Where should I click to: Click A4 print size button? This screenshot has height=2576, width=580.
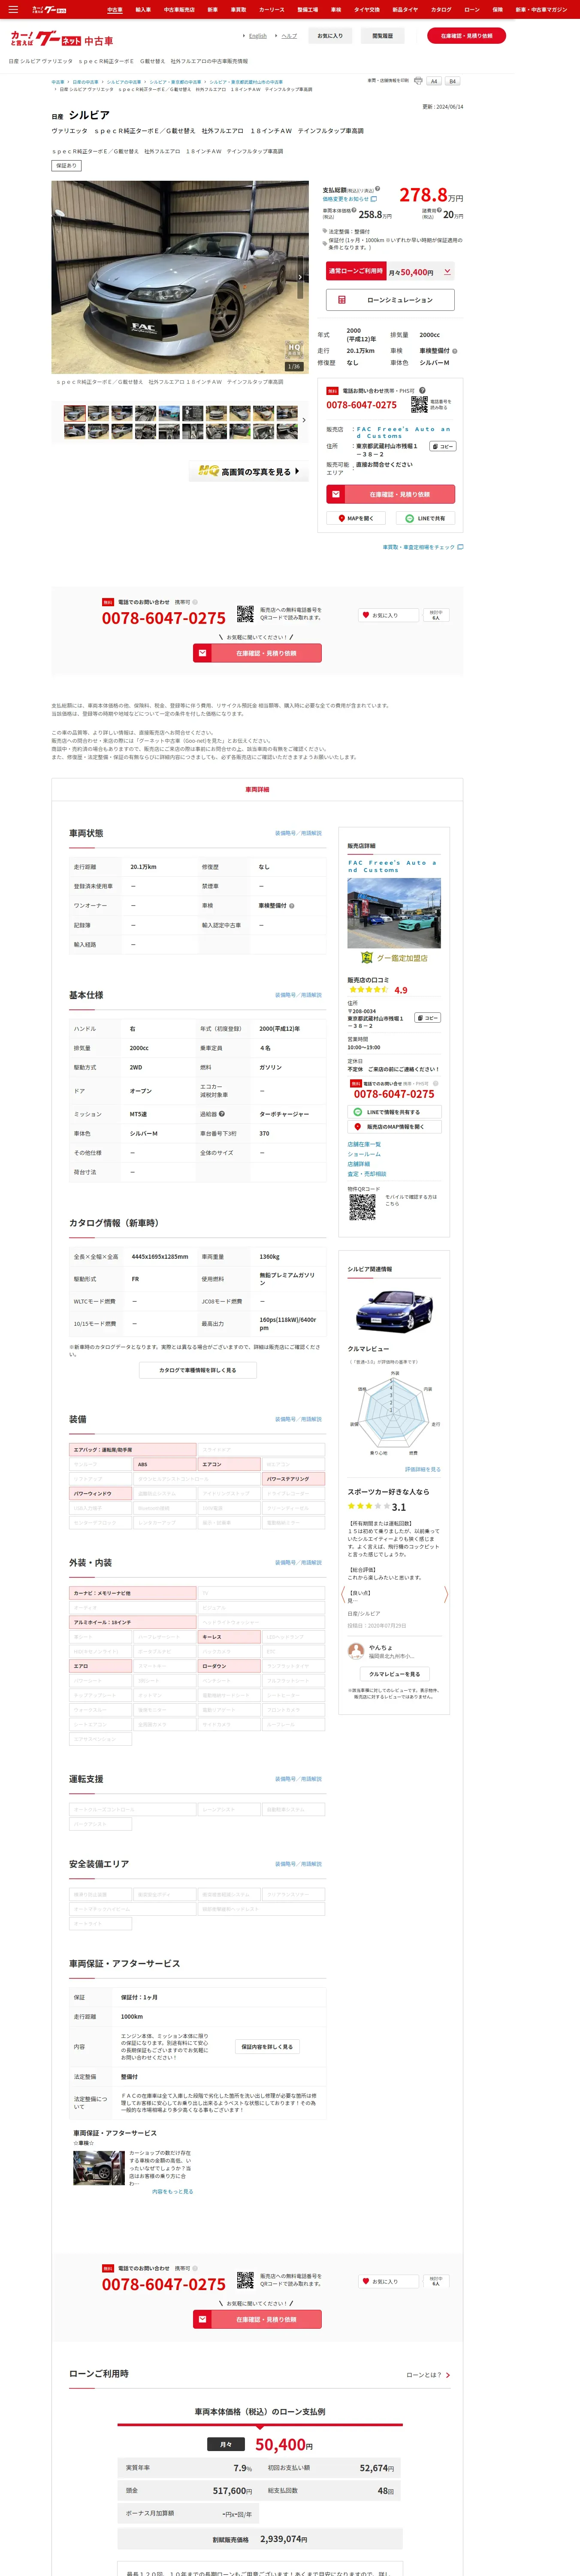pos(434,81)
